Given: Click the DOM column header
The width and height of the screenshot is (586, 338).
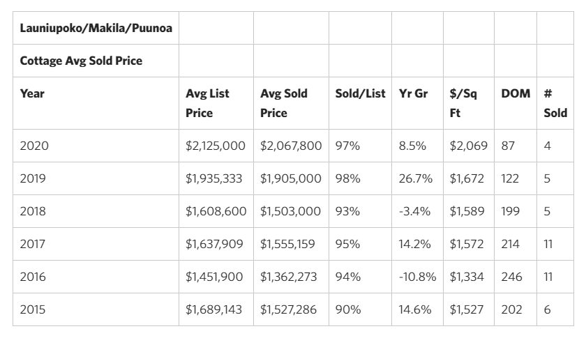Looking at the screenshot, I should pos(516,93).
